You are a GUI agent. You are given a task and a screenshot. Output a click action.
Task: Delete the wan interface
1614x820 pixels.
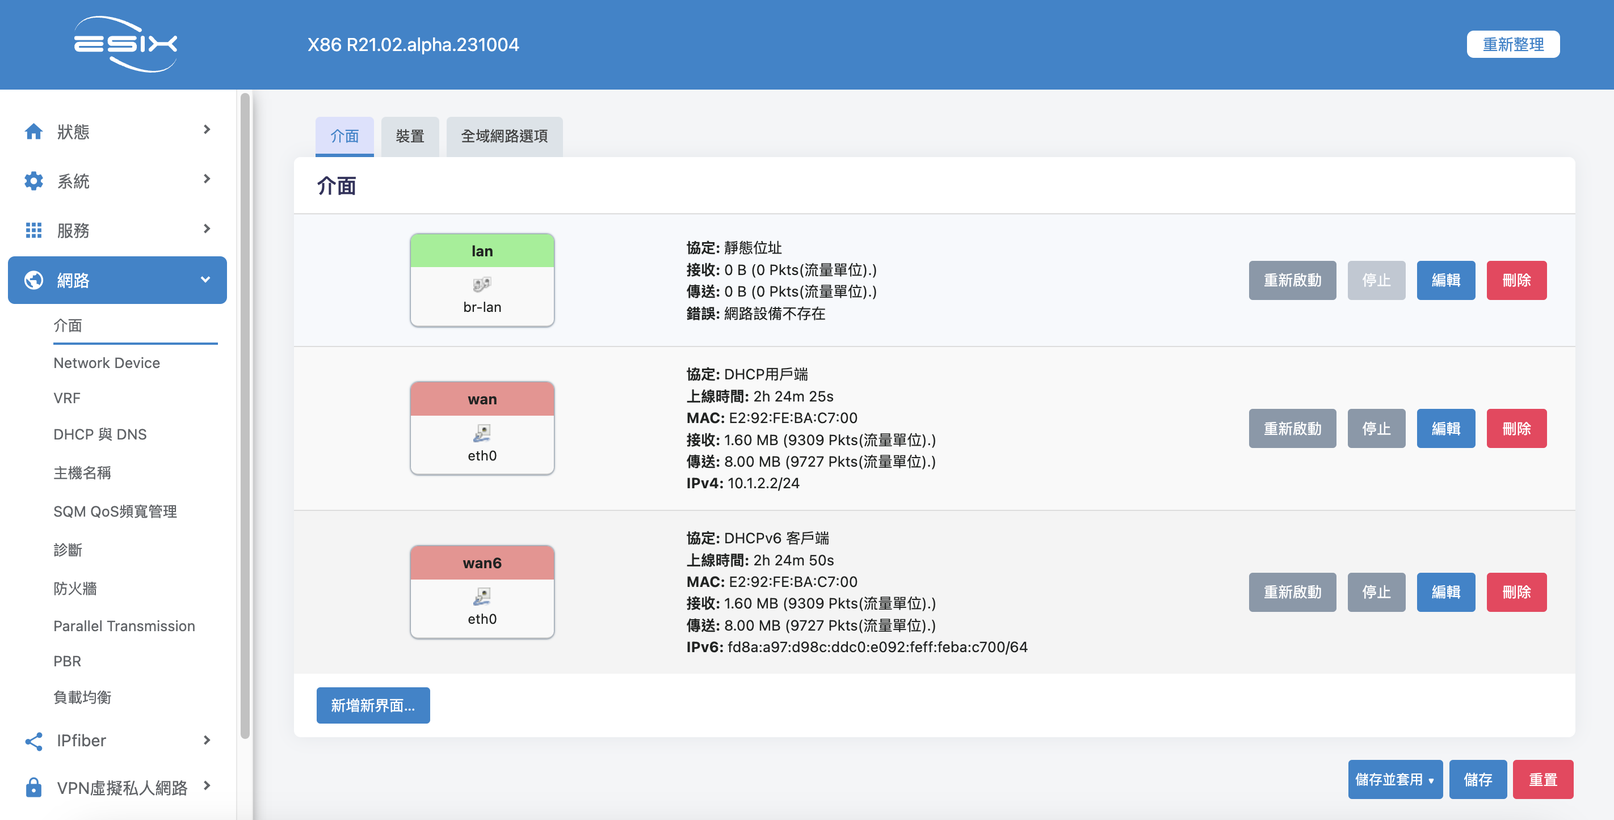click(x=1516, y=428)
